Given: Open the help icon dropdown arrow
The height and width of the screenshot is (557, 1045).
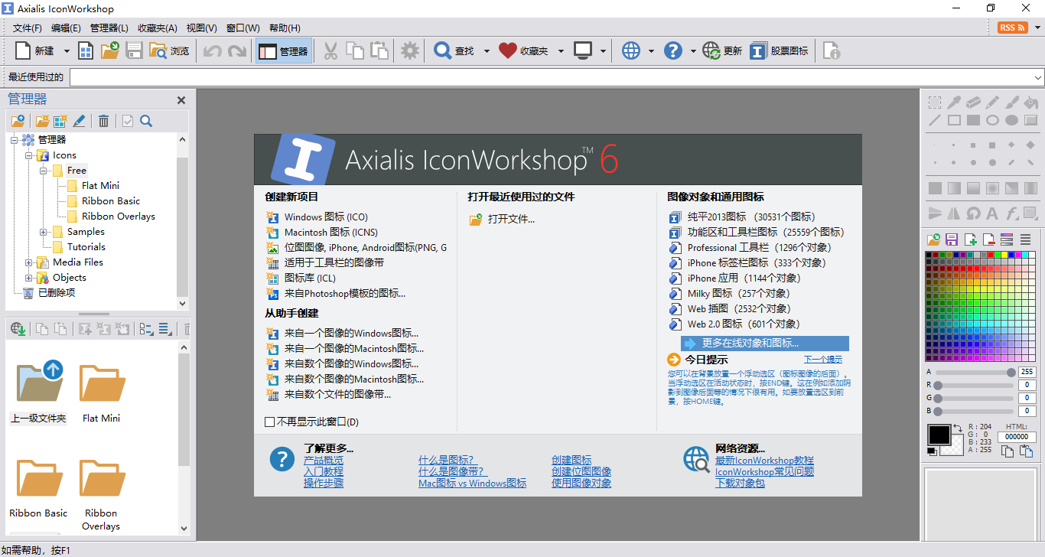Looking at the screenshot, I should (693, 51).
